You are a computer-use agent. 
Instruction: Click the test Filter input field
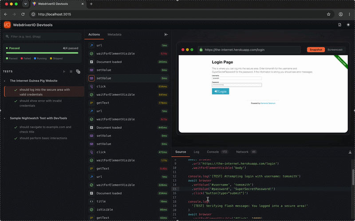(x=42, y=36)
